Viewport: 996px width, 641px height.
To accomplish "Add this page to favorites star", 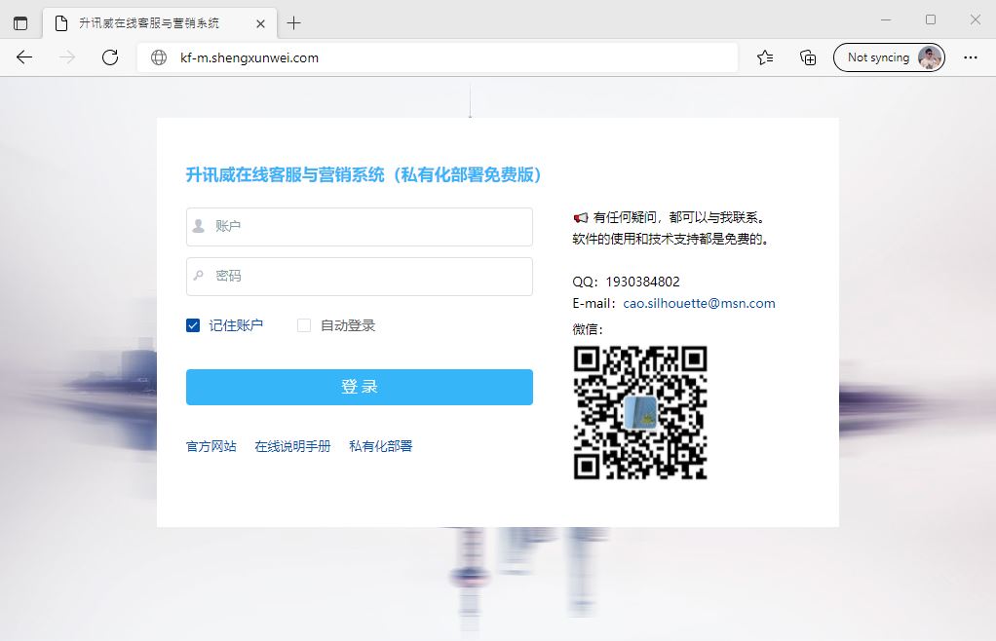I will pyautogui.click(x=764, y=57).
